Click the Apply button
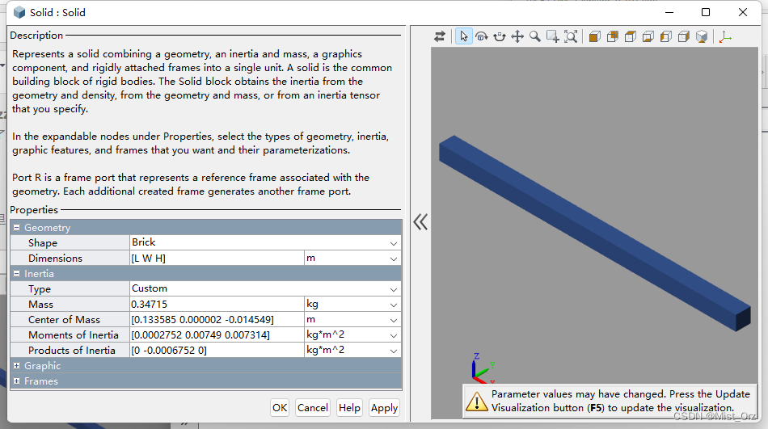The image size is (768, 429). click(x=384, y=407)
